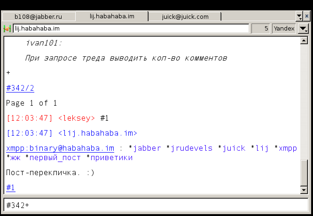Select the lij.habahaba.im tab
Image resolution: width=313 pixels, height=216 pixels.
coord(112,16)
